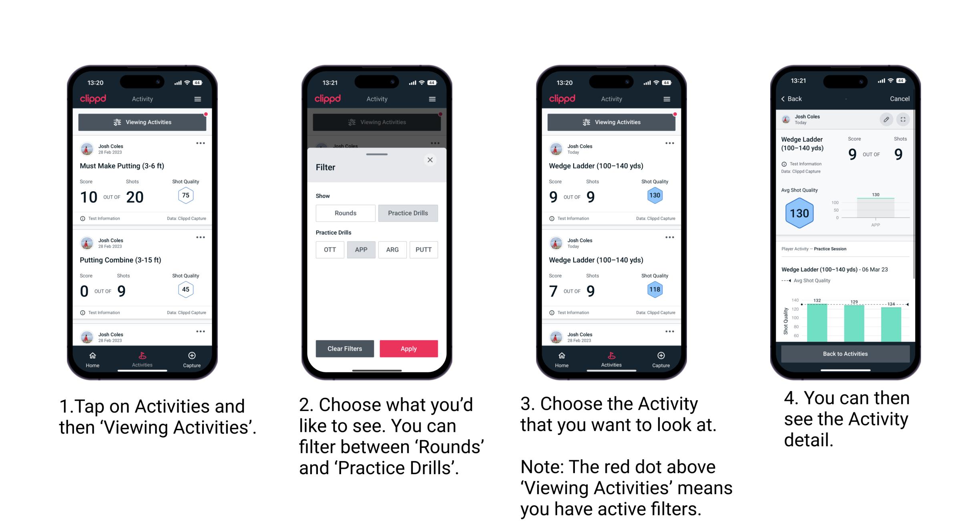
Task: Tap 'Clear Filters' button in filter panel
Action: coord(344,348)
